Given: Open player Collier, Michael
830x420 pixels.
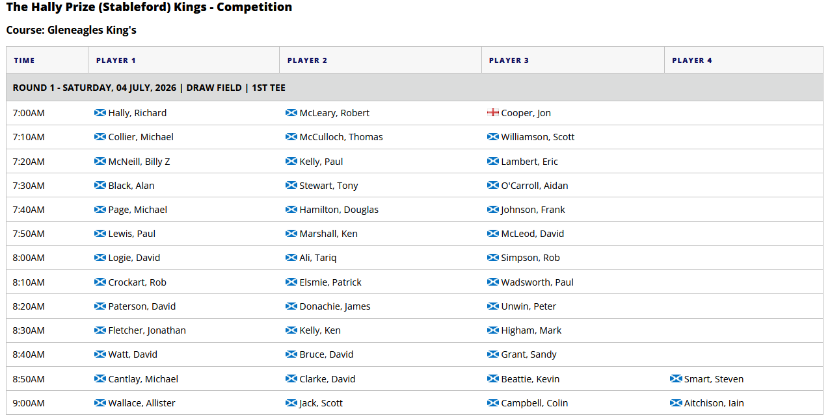Looking at the screenshot, I should (x=141, y=137).
